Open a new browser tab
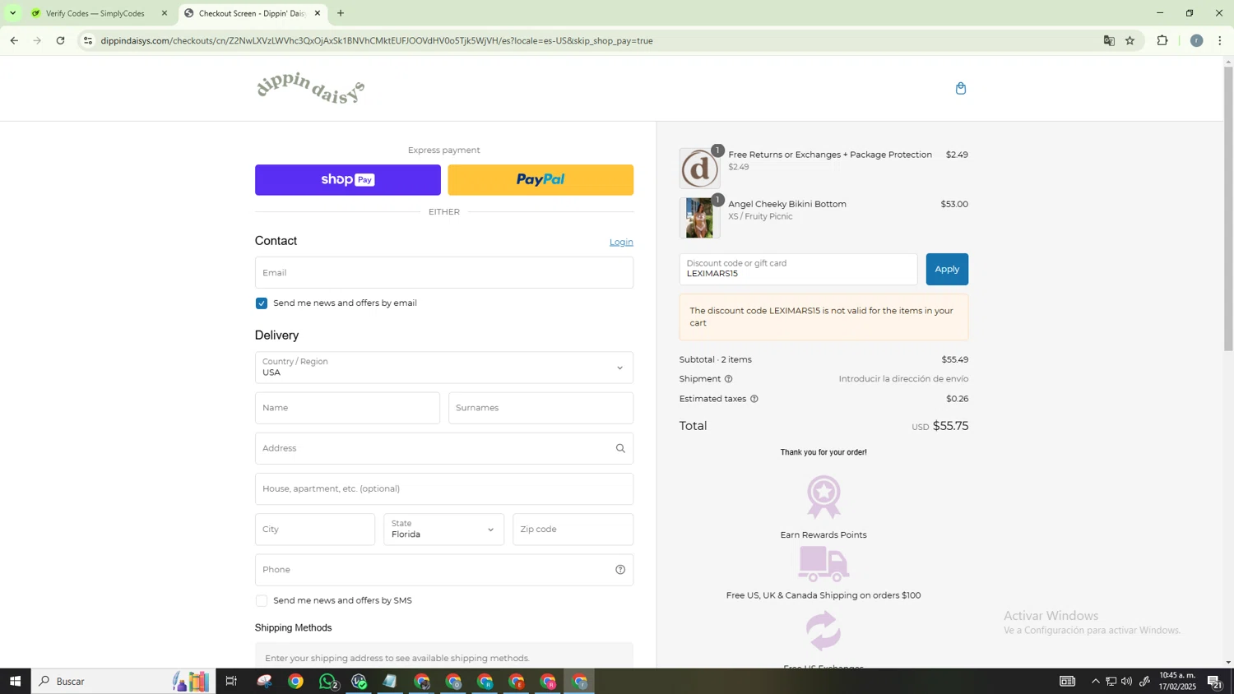Viewport: 1234px width, 694px height. pos(341,13)
